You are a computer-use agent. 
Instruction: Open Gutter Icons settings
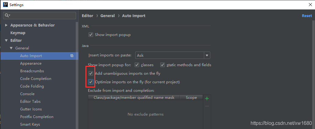pos(31,109)
